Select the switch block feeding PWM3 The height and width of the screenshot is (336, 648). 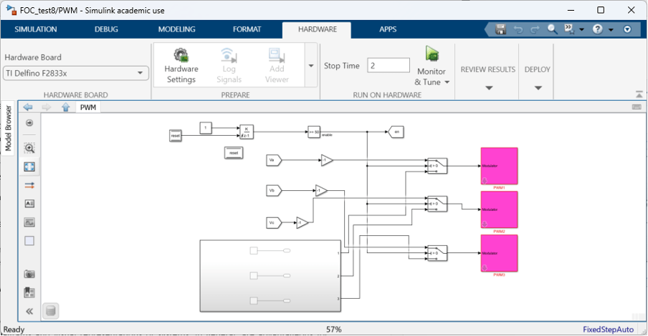[x=437, y=253]
